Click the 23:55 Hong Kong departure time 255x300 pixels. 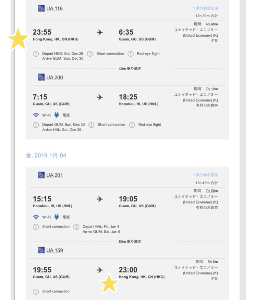(42, 32)
